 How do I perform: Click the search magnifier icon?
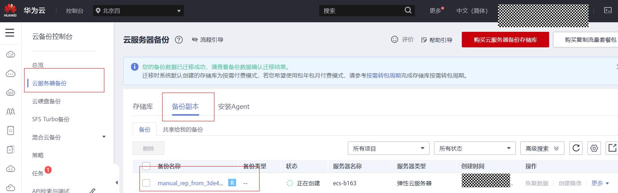point(408,10)
